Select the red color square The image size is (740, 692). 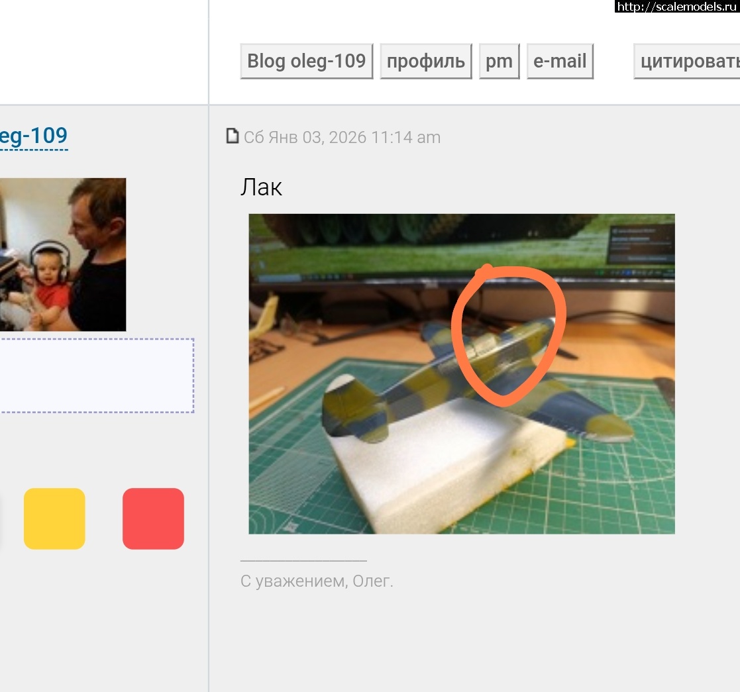[x=153, y=519]
